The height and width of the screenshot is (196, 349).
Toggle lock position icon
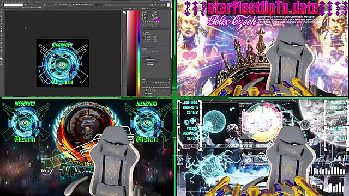coord(151,90)
